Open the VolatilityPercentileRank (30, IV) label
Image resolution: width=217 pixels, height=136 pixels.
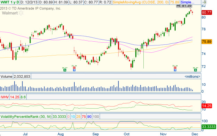26,117
